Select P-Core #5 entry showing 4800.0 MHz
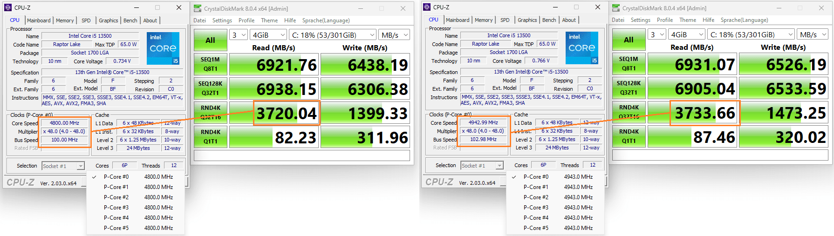Screen dimensions: 834x236 (x=136, y=228)
